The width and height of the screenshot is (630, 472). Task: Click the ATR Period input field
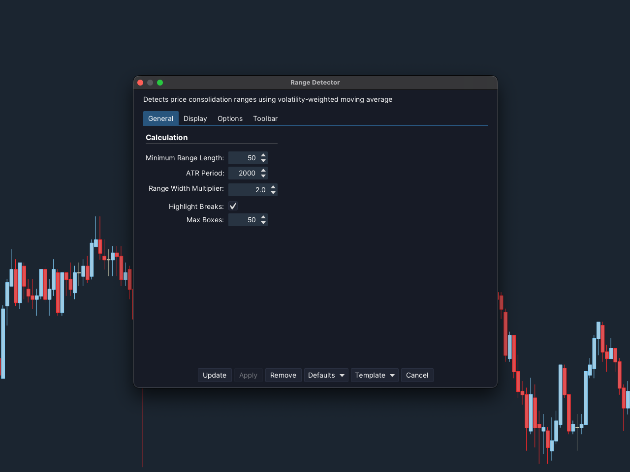click(244, 173)
